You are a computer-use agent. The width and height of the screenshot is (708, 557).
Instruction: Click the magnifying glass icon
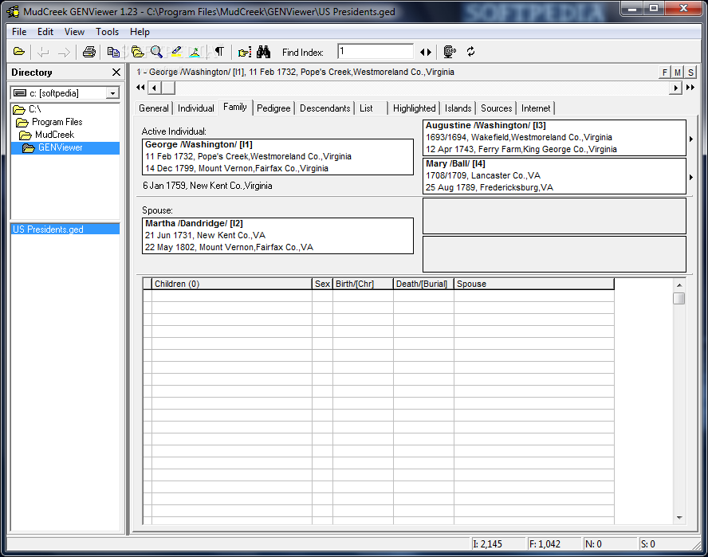point(157,52)
